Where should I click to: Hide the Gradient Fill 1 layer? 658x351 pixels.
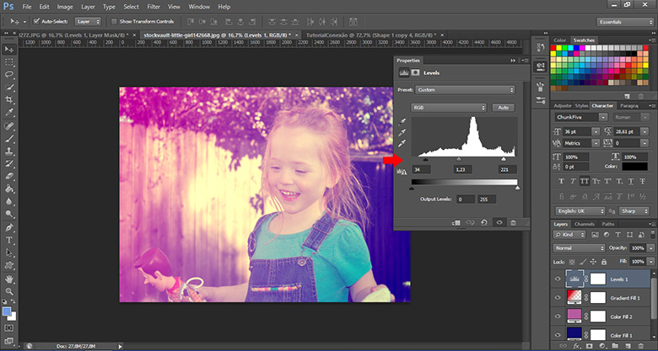pos(558,298)
